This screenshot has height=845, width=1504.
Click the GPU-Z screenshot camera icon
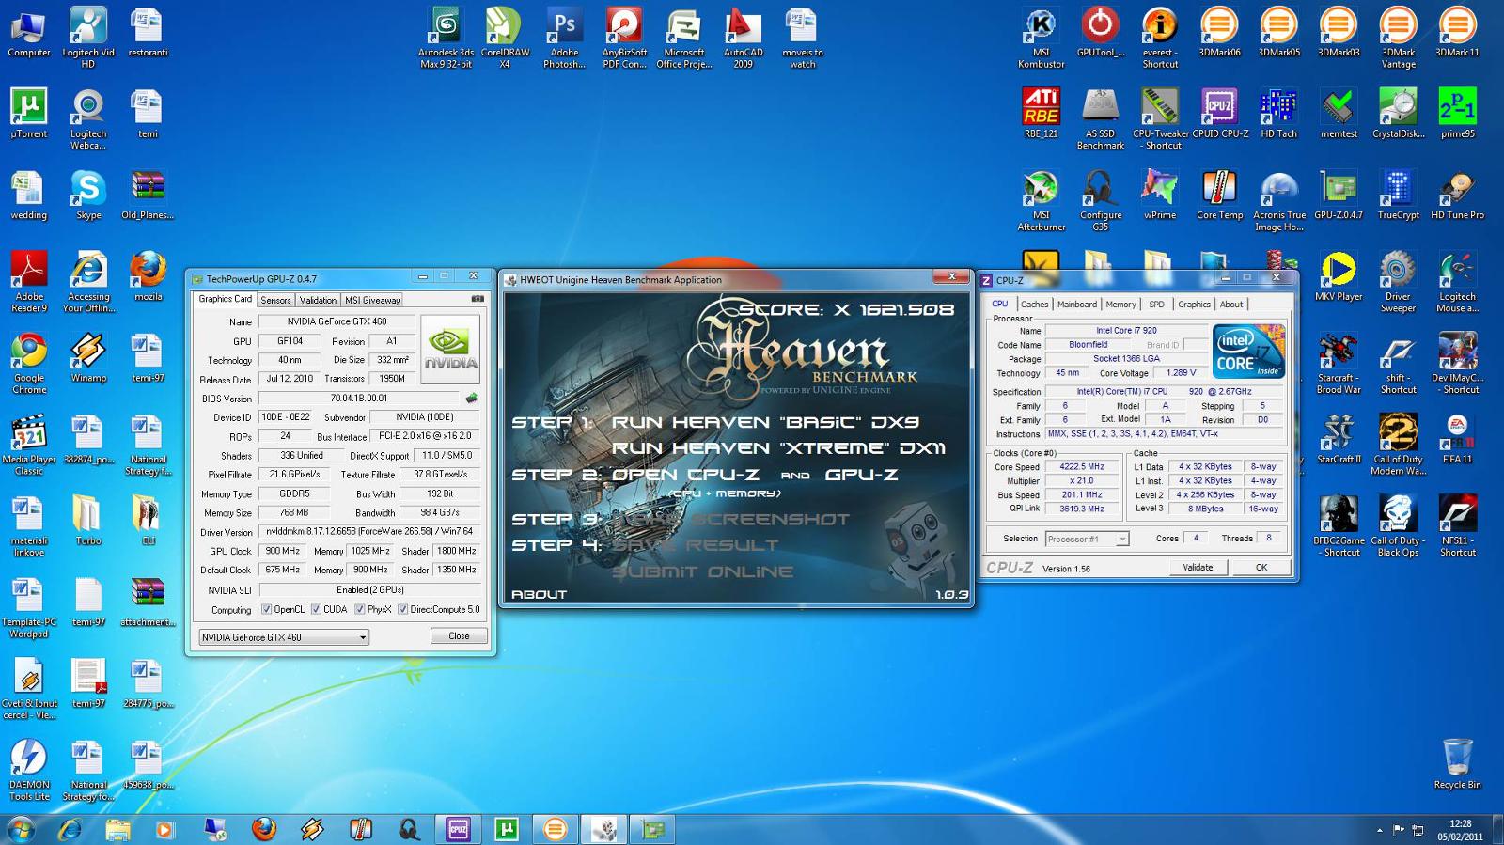(478, 299)
